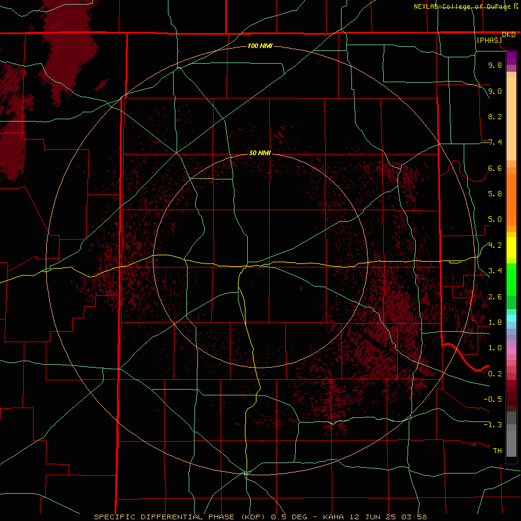The image size is (521, 521).
Task: Click the [PHAS] units label
Action: coord(489,40)
